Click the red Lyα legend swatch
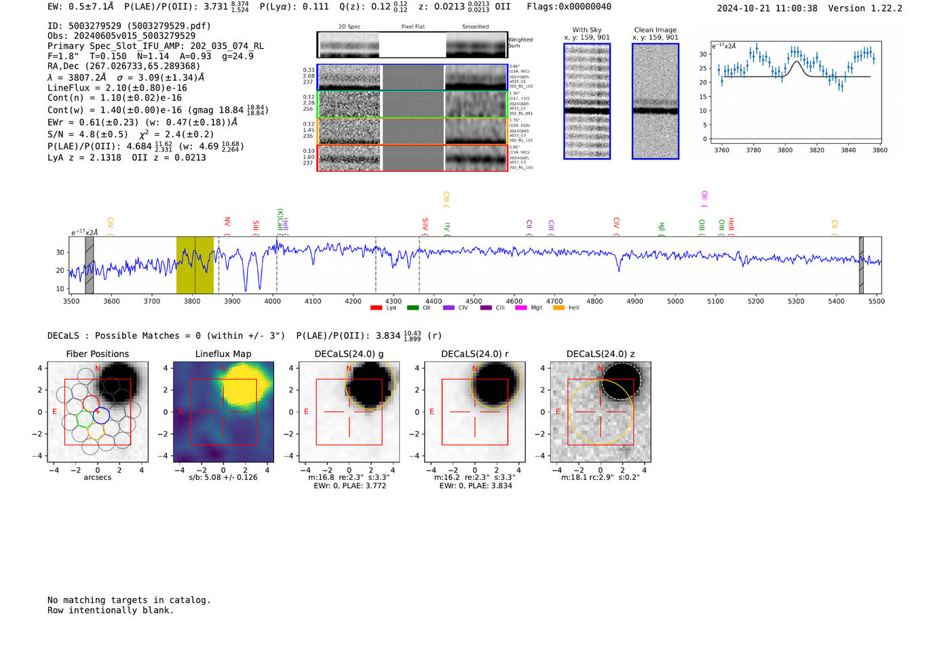950x647 pixels. (376, 308)
